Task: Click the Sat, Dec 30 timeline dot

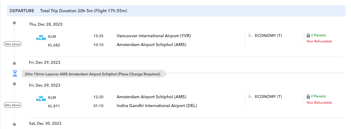Action: [14, 124]
